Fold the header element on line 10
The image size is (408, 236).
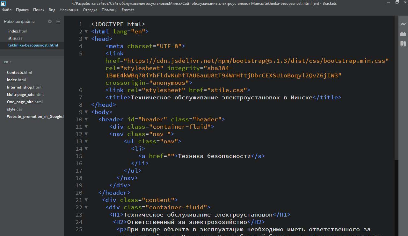tap(86, 119)
